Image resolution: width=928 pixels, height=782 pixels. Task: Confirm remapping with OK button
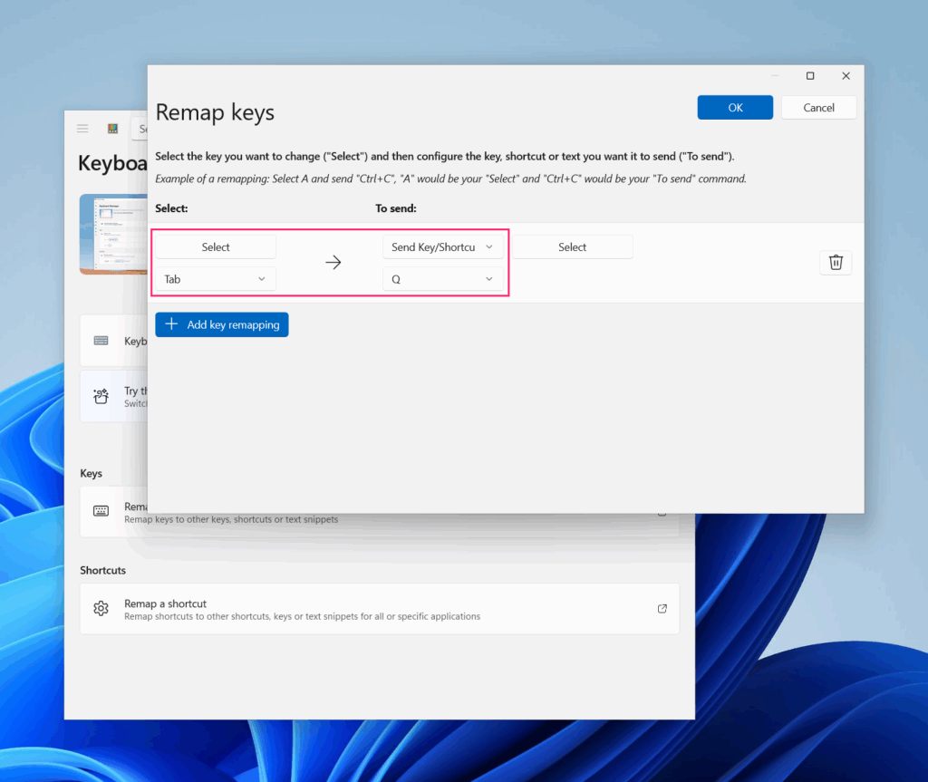click(735, 107)
